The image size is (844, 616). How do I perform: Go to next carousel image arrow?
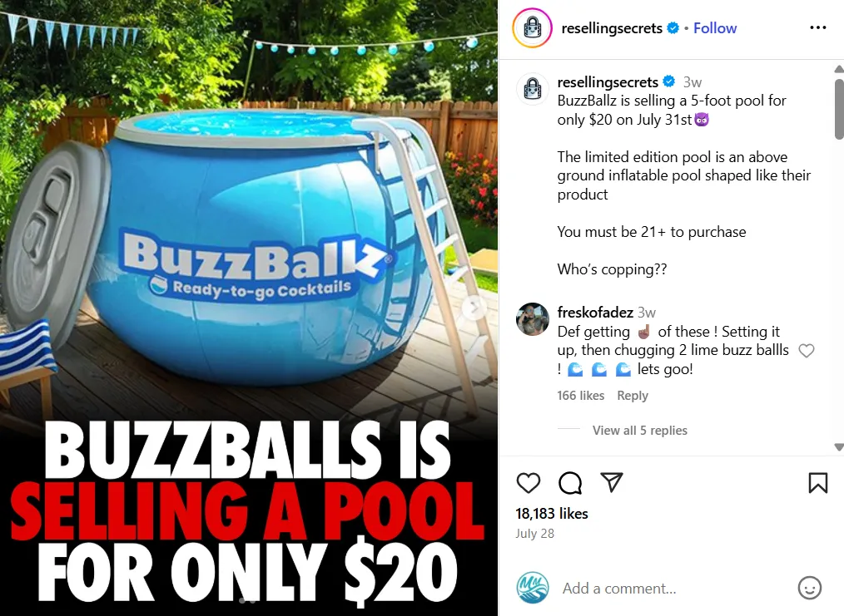coord(474,308)
